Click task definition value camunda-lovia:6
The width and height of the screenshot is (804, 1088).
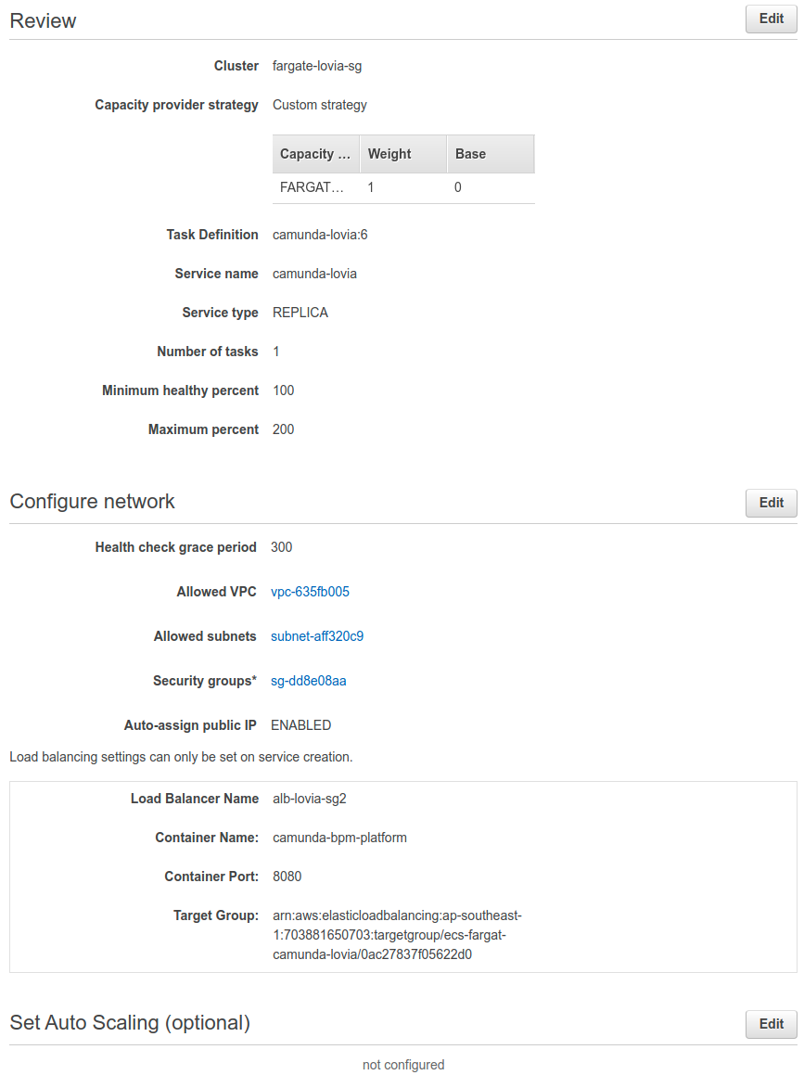click(x=320, y=235)
